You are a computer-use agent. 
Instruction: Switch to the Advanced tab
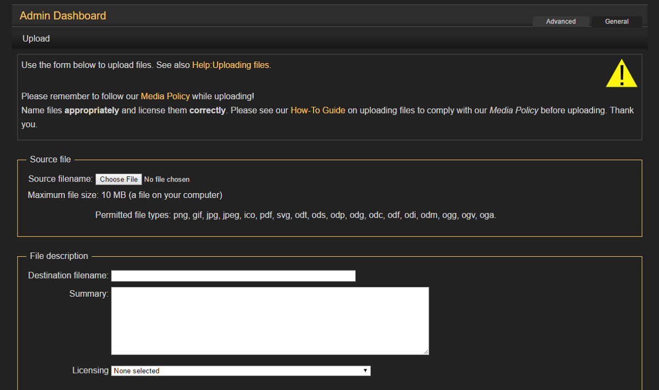[x=561, y=21]
